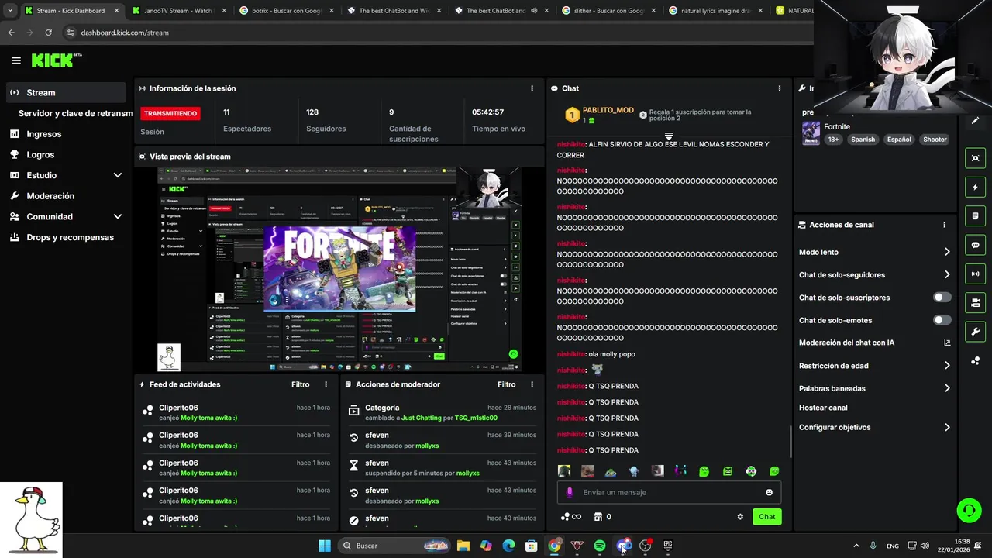The height and width of the screenshot is (558, 992).
Task: Click the stream preview icon in right sidebar
Action: click(975, 158)
